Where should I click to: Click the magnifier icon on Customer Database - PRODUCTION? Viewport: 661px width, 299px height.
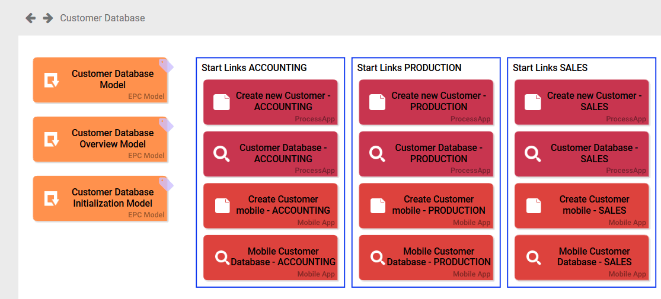378,154
